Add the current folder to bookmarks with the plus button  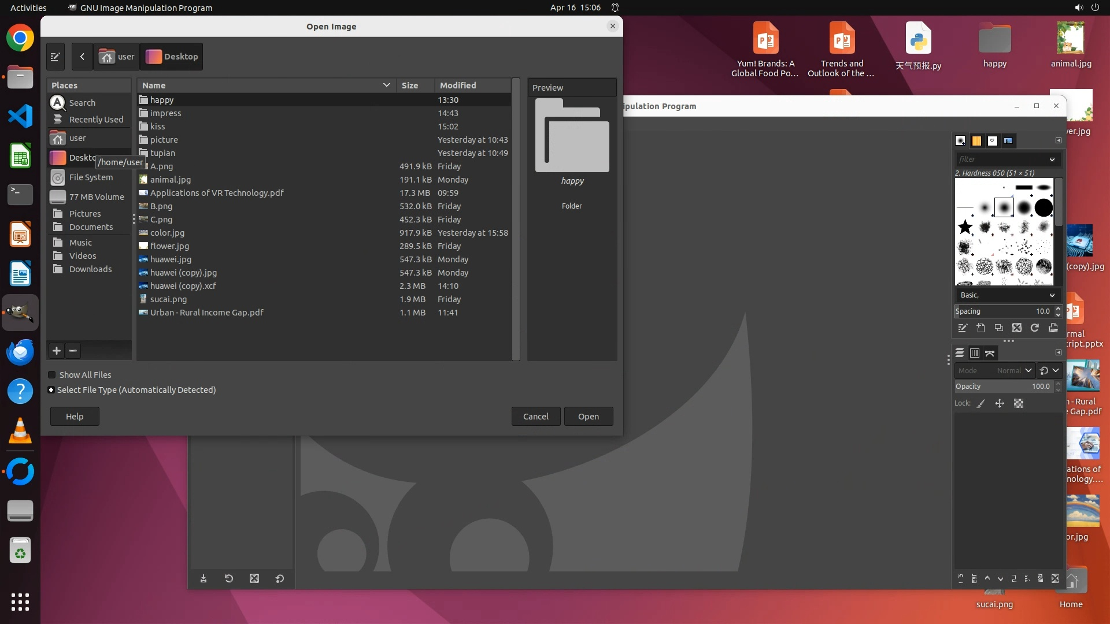(57, 351)
